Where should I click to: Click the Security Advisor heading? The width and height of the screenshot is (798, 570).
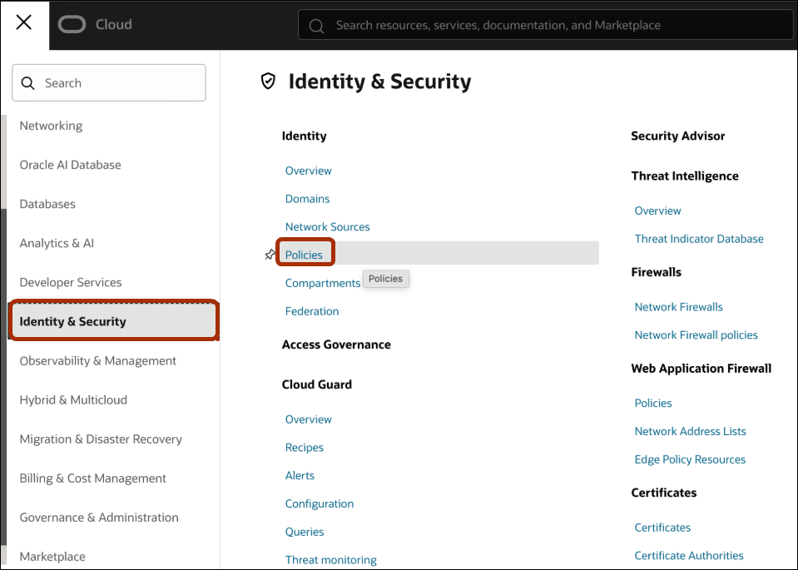678,136
